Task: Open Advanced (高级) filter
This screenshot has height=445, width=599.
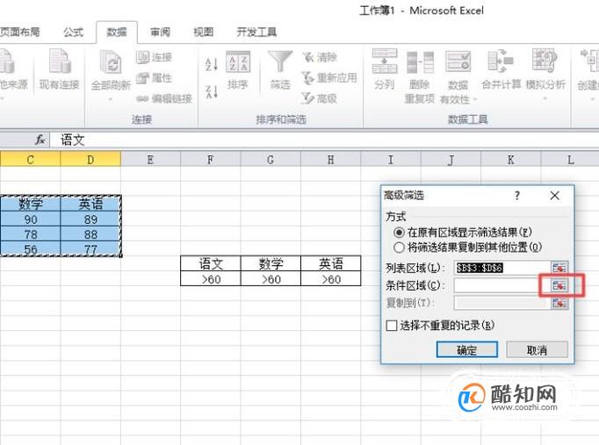Action: (320, 98)
